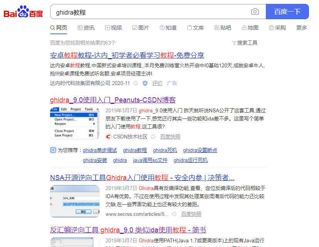319x247 pixels.
Task: Expand dropdown arrow beside www.secrss.com
Action: click(x=174, y=214)
